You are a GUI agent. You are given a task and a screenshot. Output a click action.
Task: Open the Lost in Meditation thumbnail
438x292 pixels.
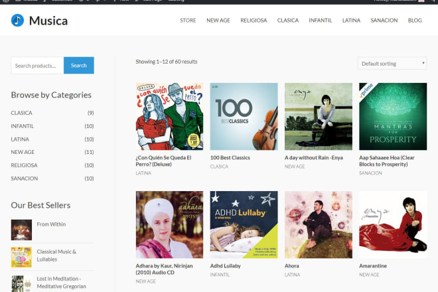21,283
